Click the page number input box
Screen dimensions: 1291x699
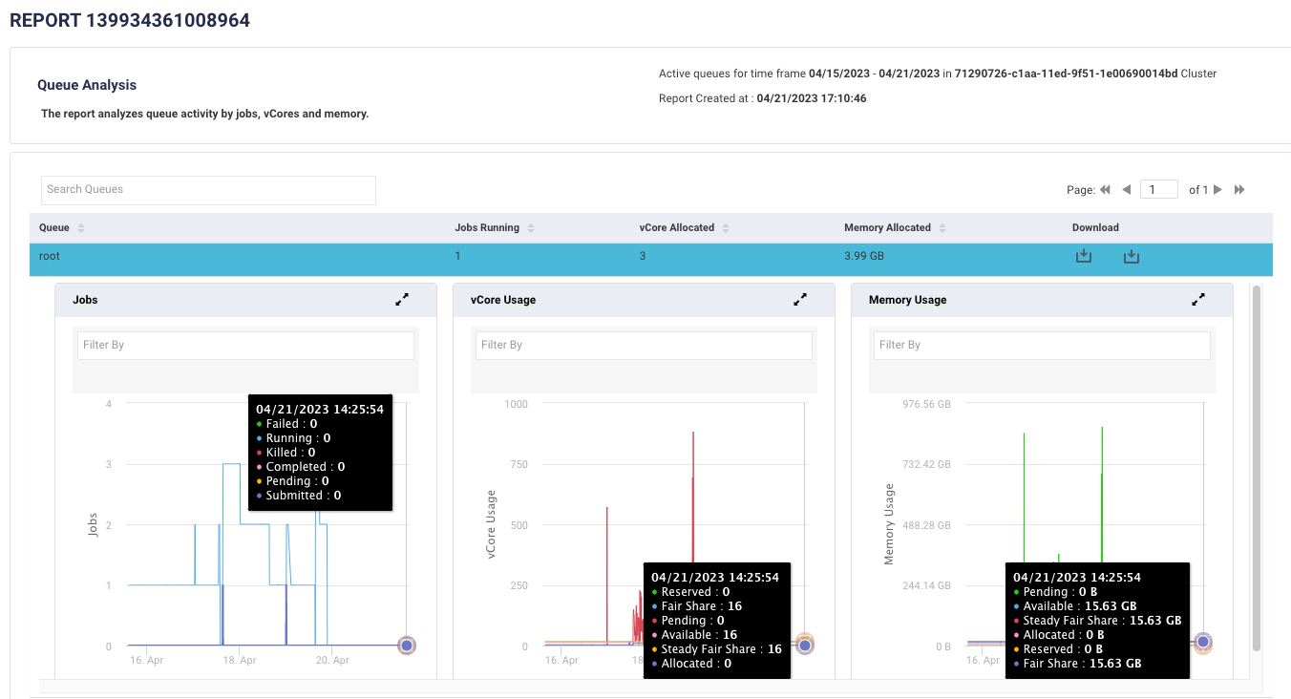tap(1159, 190)
